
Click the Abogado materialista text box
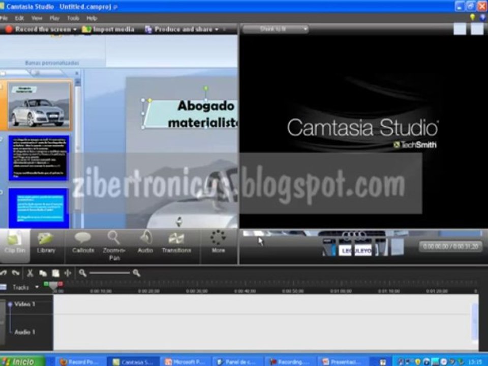click(x=192, y=114)
